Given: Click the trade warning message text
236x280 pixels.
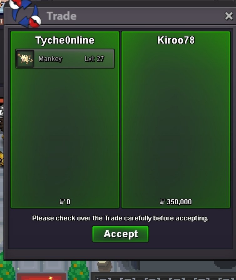Looking at the screenshot, I should [120, 218].
